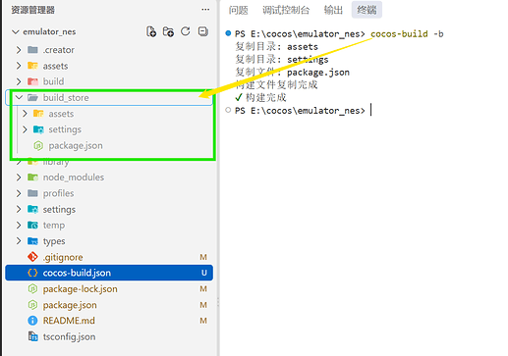This screenshot has height=356, width=508.
Task: Click the 资源管理器 explorer title
Action: point(33,10)
